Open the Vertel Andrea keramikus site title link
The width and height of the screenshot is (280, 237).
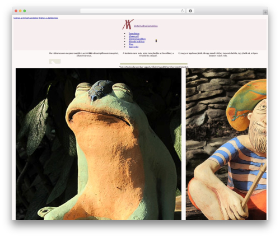[x=146, y=26]
